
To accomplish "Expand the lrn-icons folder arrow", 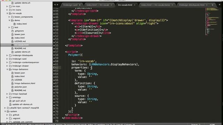I will pyautogui.click(x=7, y=10).
